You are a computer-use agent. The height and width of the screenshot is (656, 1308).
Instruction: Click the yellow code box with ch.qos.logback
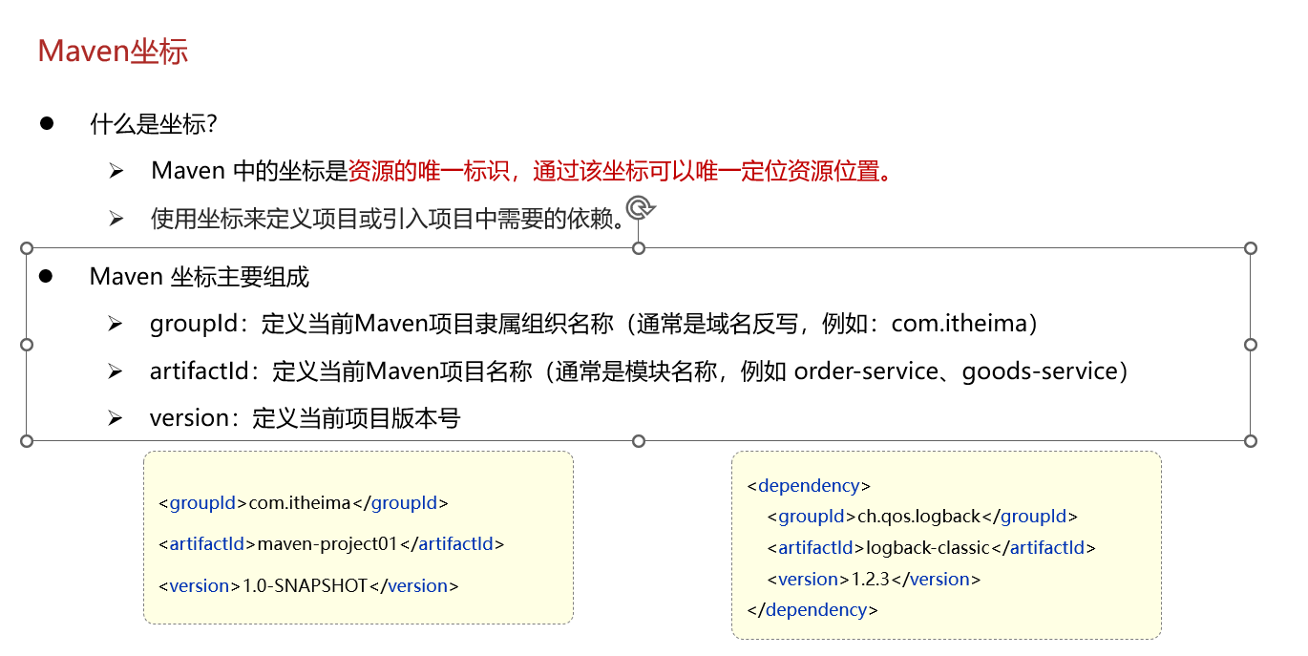point(945,546)
